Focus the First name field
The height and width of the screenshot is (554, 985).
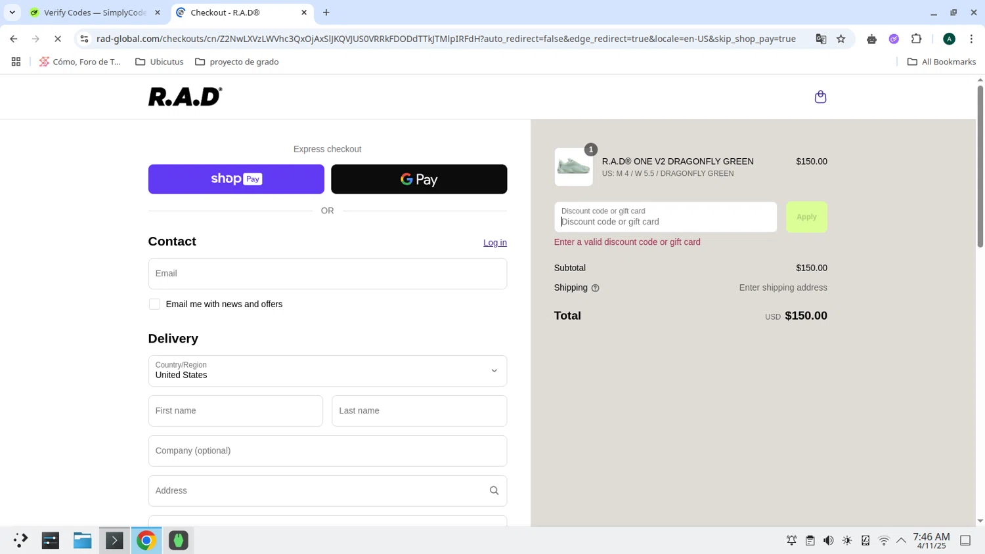click(x=236, y=411)
